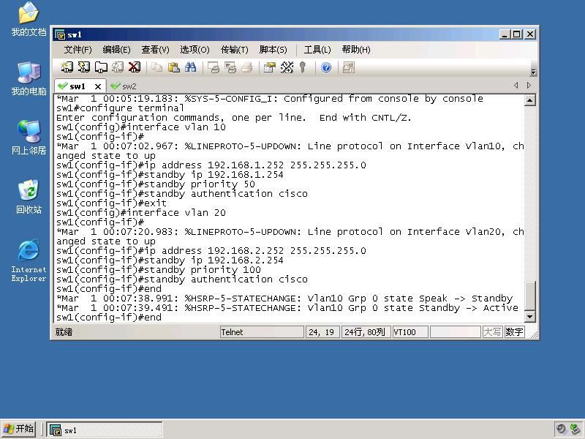Viewport: 585px width, 439px height.
Task: Click the grayed printer icon
Action: (247, 67)
